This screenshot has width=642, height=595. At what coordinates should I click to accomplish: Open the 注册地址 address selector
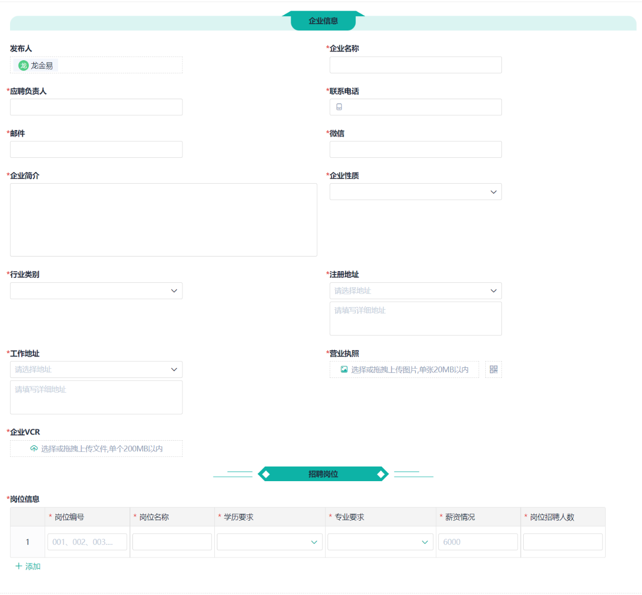click(x=416, y=291)
